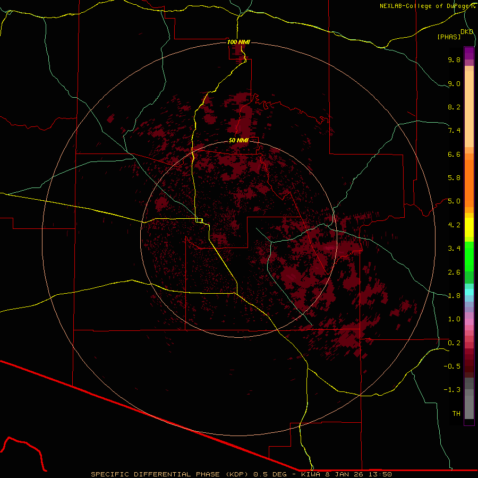The width and height of the screenshot is (478, 478).
Task: Click the TH threshold label on the scale
Action: pos(456,414)
